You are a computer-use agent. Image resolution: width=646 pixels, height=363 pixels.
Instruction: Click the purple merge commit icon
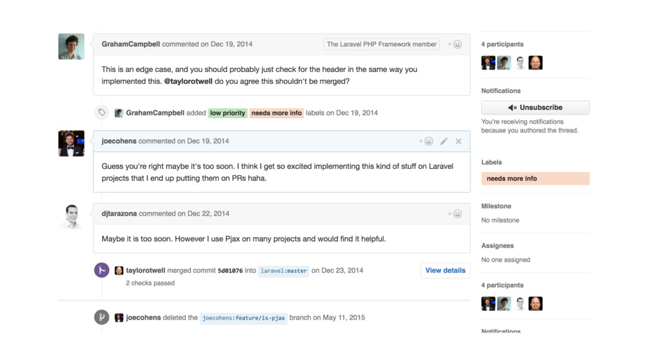pyautogui.click(x=102, y=270)
